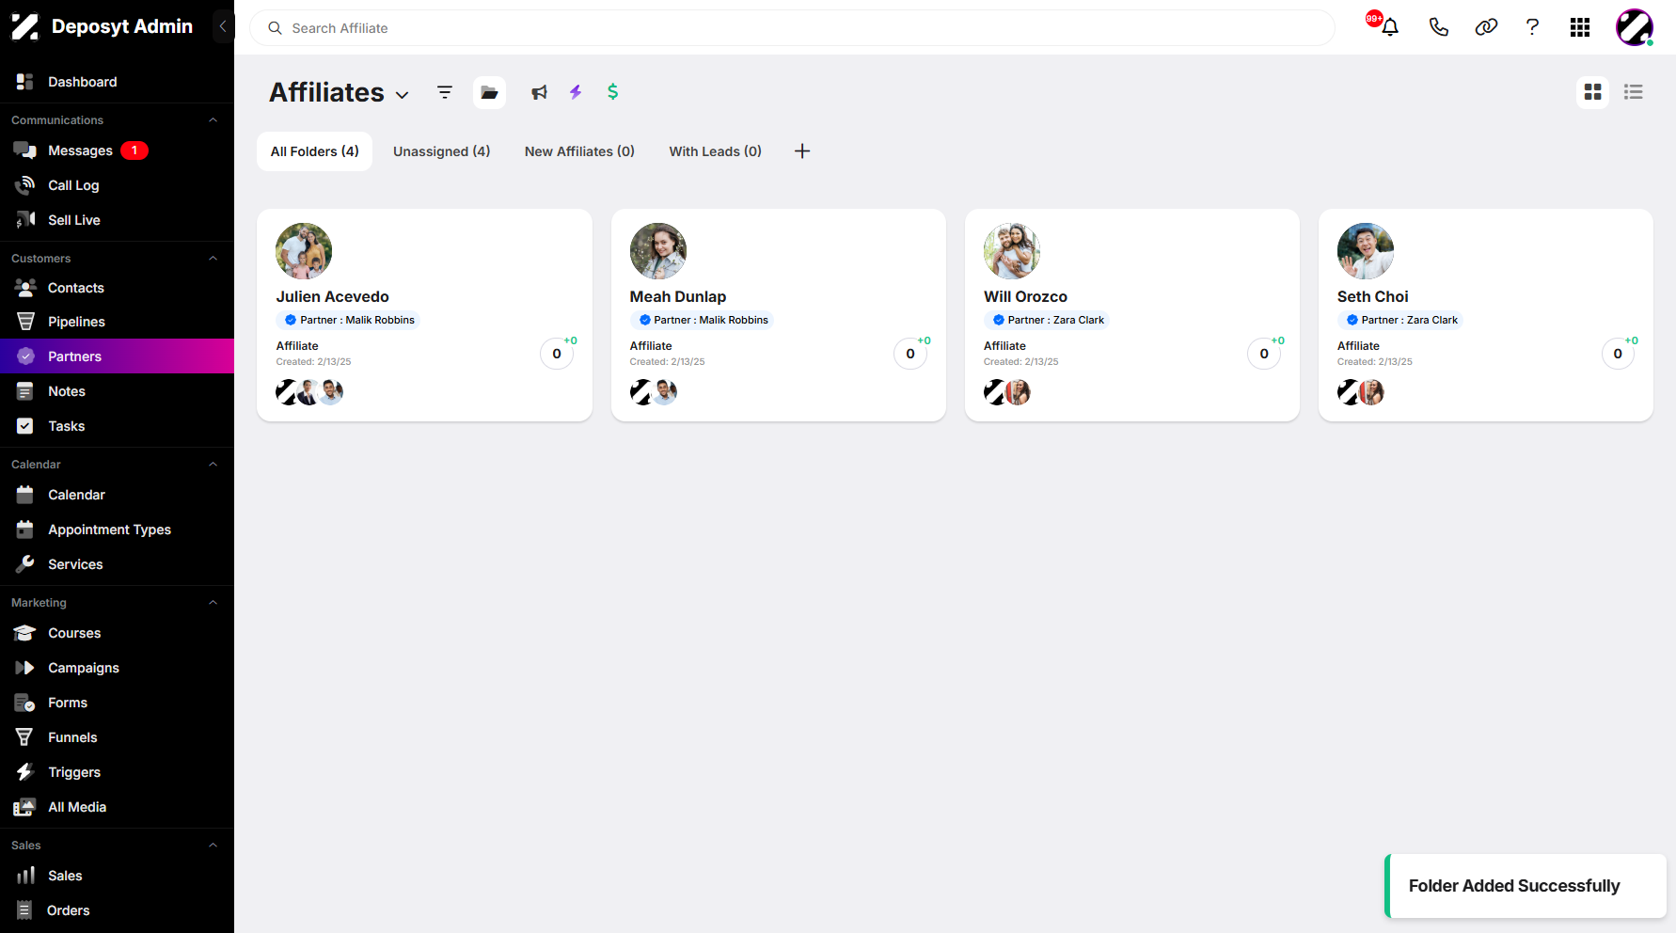This screenshot has height=933, width=1676.
Task: Click the phone icon in top bar
Action: (x=1438, y=27)
